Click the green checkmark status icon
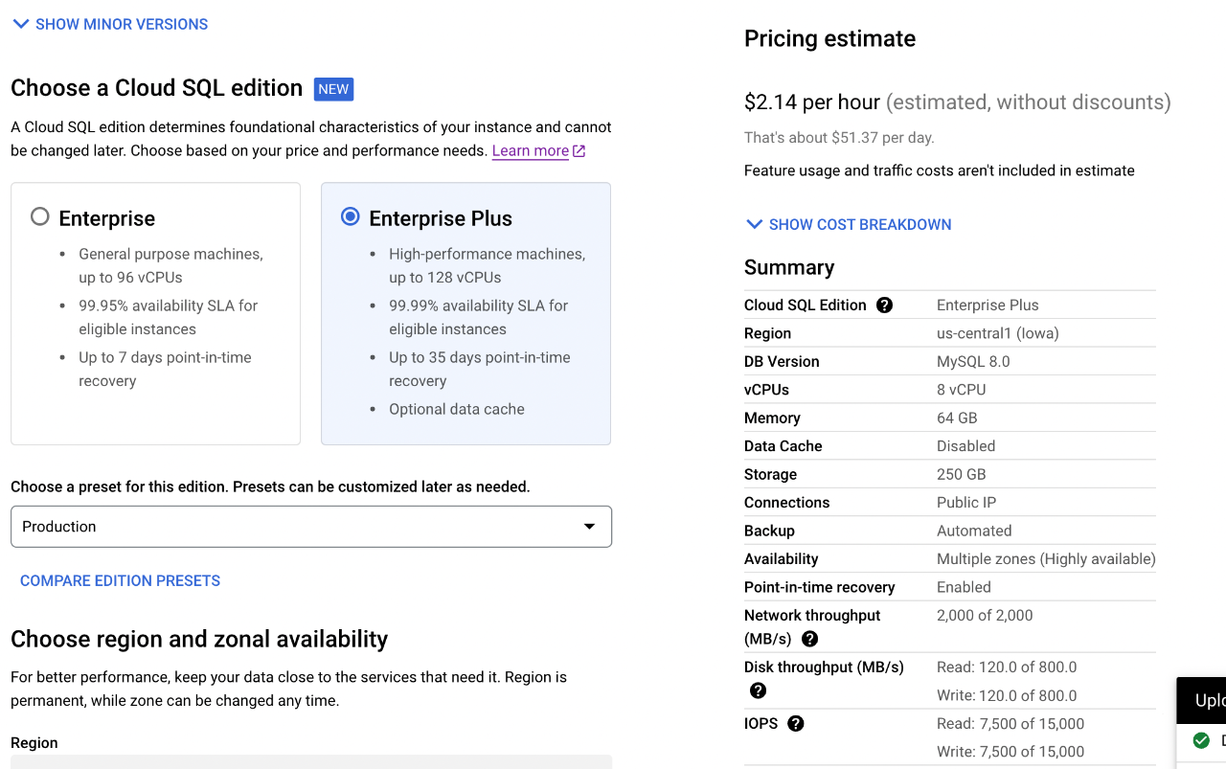This screenshot has width=1226, height=769. [1201, 740]
